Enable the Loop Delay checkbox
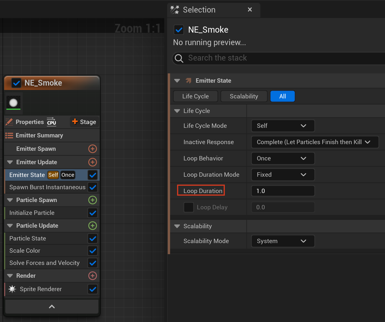Image resolution: width=385 pixels, height=322 pixels. point(189,207)
